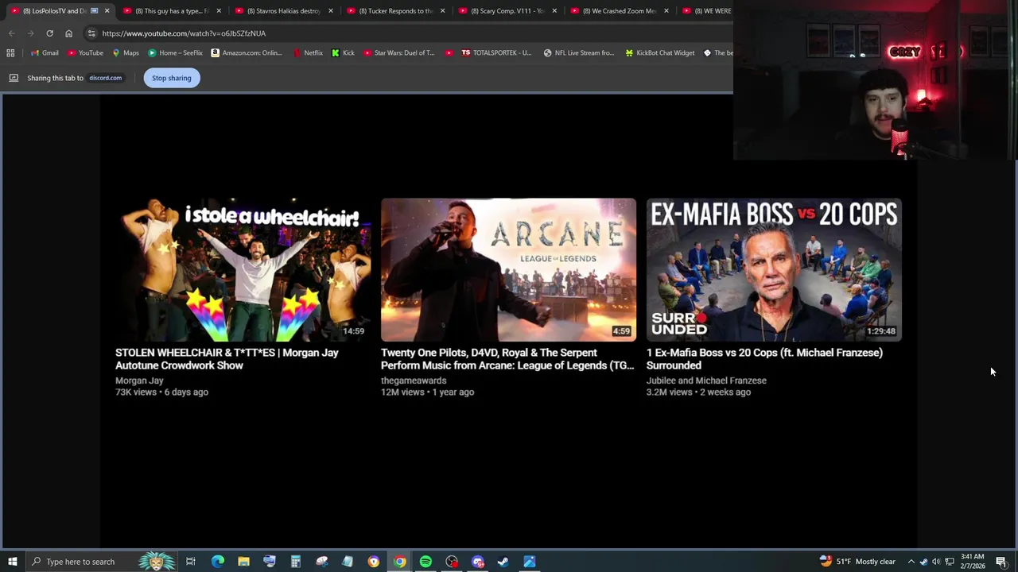
Task: Open Star Wars: Duel of T... bookmark
Action: (x=399, y=53)
